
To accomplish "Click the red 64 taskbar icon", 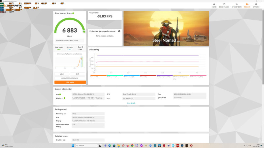I will (x=178, y=145).
